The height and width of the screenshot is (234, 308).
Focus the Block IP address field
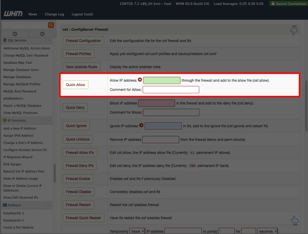point(156,103)
